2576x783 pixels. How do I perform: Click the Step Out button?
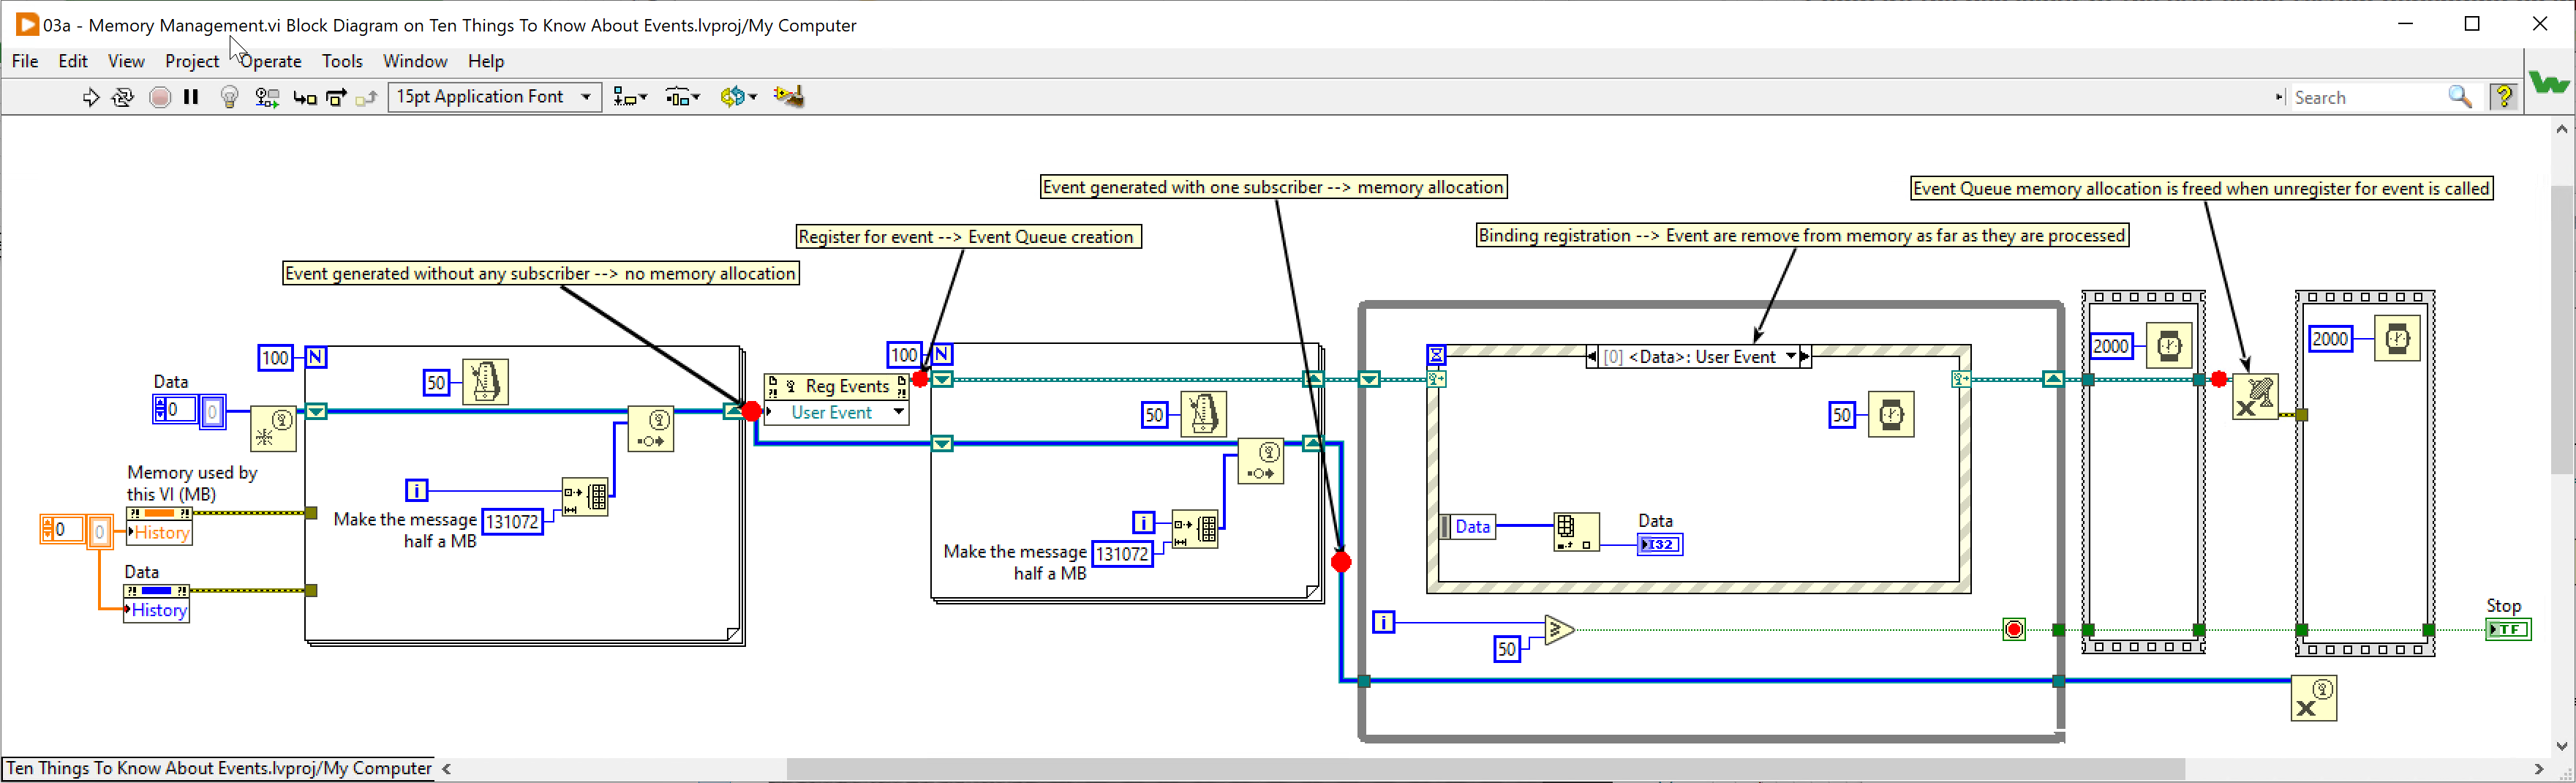[367, 97]
